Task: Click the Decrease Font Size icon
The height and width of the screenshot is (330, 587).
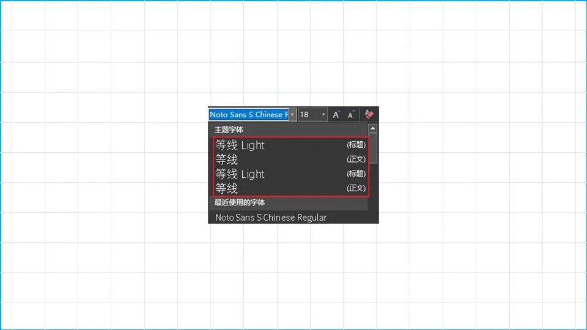Action: coord(350,114)
